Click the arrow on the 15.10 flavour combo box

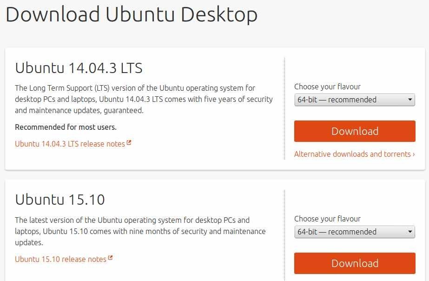pyautogui.click(x=410, y=232)
